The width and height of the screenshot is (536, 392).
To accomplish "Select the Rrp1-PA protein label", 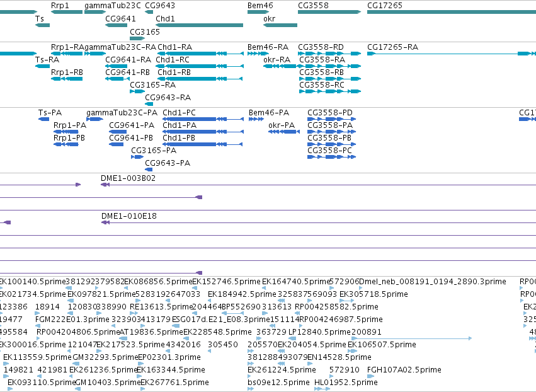I will coord(70,125).
